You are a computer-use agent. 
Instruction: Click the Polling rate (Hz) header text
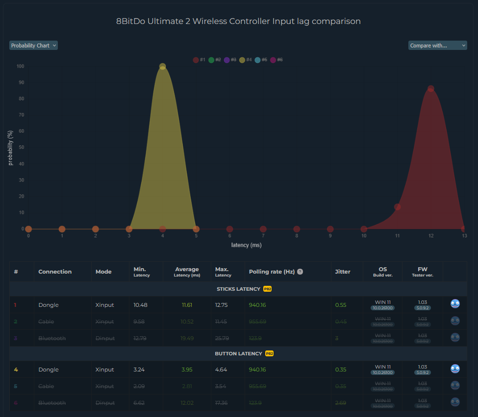(272, 272)
